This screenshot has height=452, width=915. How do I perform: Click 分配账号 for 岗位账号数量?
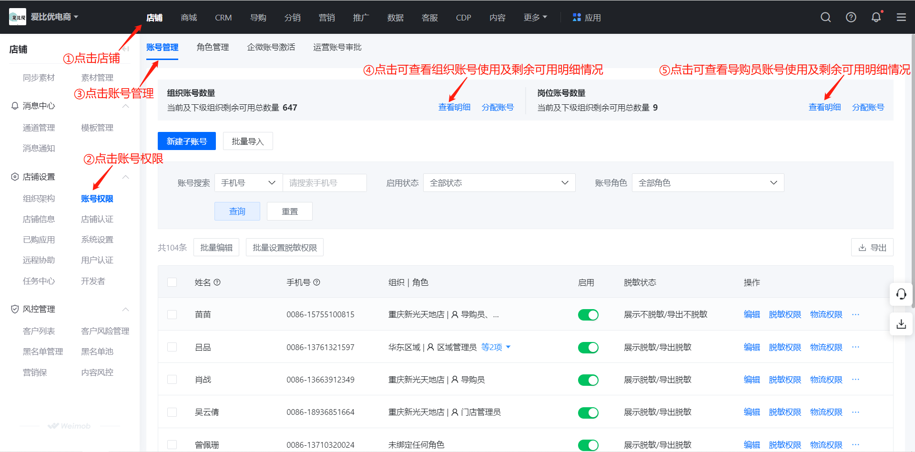click(868, 107)
